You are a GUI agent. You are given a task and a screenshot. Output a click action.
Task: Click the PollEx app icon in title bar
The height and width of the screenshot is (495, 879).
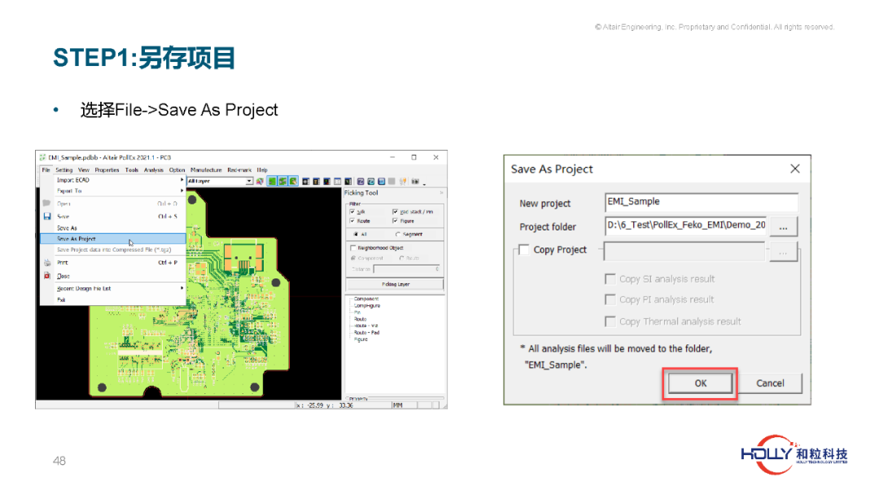[x=42, y=157]
